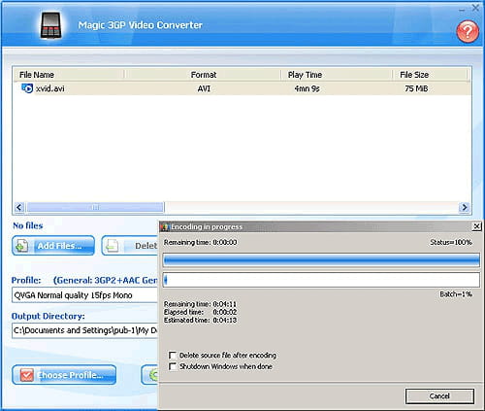The width and height of the screenshot is (485, 411).
Task: Click the blue file encoding progress bar
Action: pos(321,260)
